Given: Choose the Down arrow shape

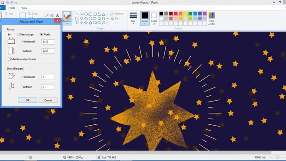Looking at the screenshot, I should pyautogui.click(x=77, y=23).
